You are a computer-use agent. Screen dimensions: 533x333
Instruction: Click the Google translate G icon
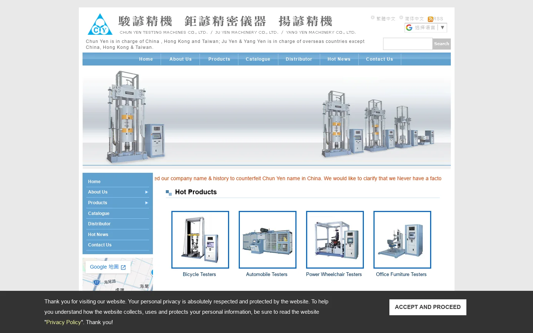(x=409, y=28)
